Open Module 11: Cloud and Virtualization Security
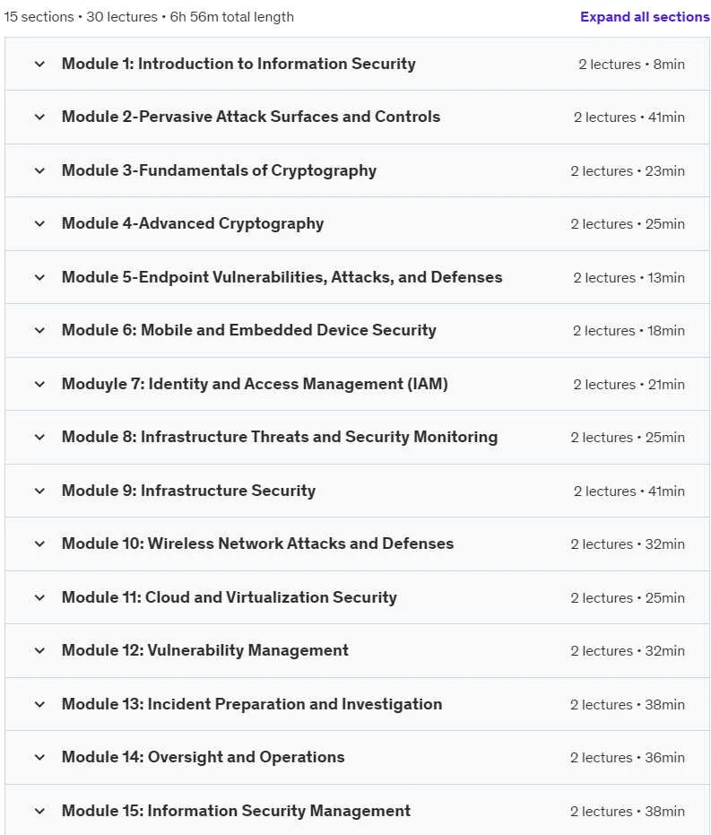 230,597
